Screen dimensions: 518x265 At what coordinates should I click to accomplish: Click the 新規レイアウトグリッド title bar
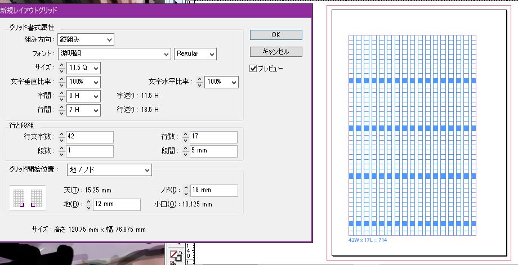point(156,11)
